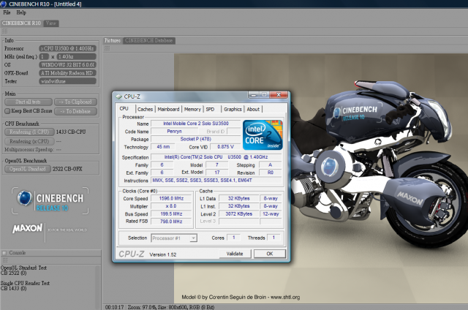This screenshot has height=310, width=468.
Task: Click the rendered motorcycle picture
Action: coord(321,178)
